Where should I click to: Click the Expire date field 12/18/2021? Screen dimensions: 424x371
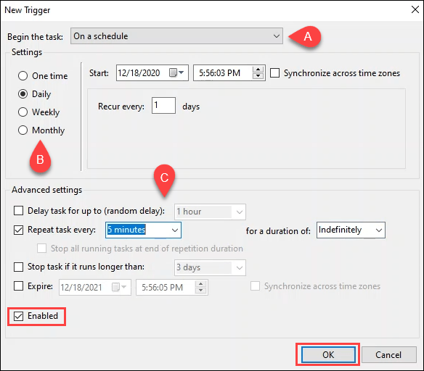click(x=95, y=287)
